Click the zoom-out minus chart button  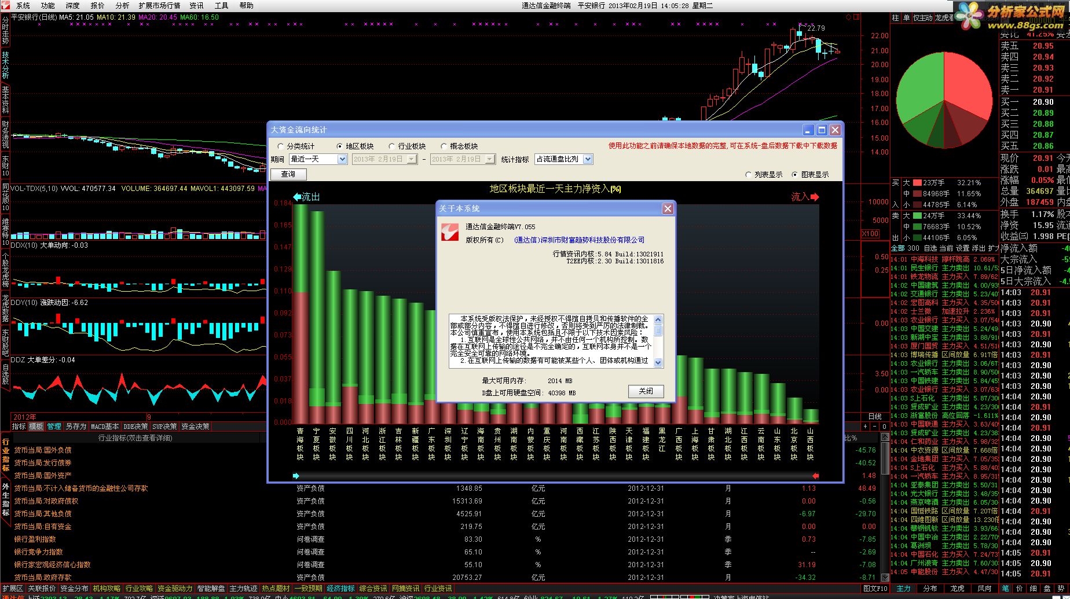(875, 427)
